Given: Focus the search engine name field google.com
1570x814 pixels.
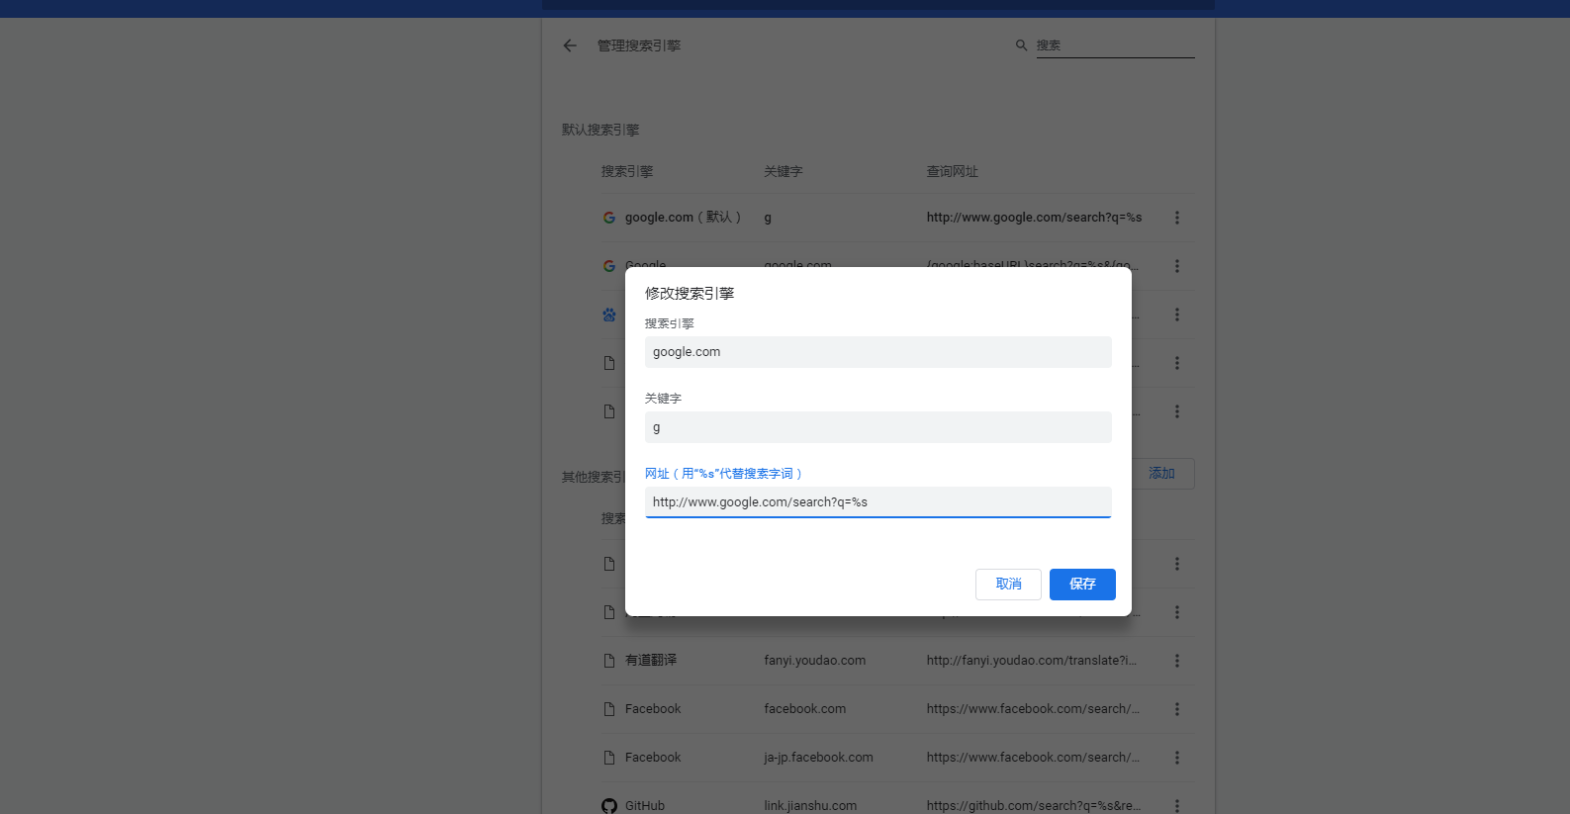Looking at the screenshot, I should 878,352.
